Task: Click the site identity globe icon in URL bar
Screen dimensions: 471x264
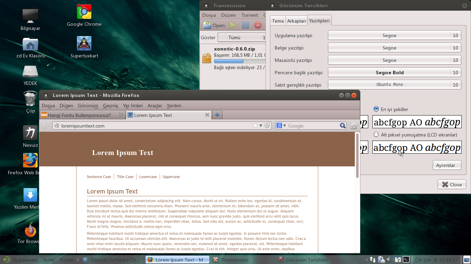Action: click(57, 126)
